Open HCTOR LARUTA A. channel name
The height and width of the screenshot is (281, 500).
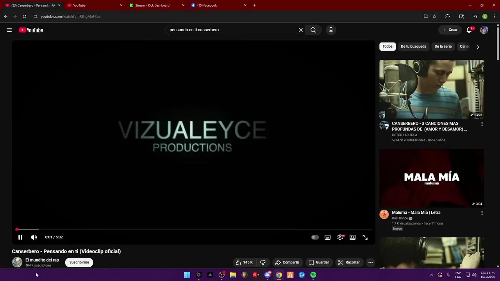pyautogui.click(x=405, y=135)
